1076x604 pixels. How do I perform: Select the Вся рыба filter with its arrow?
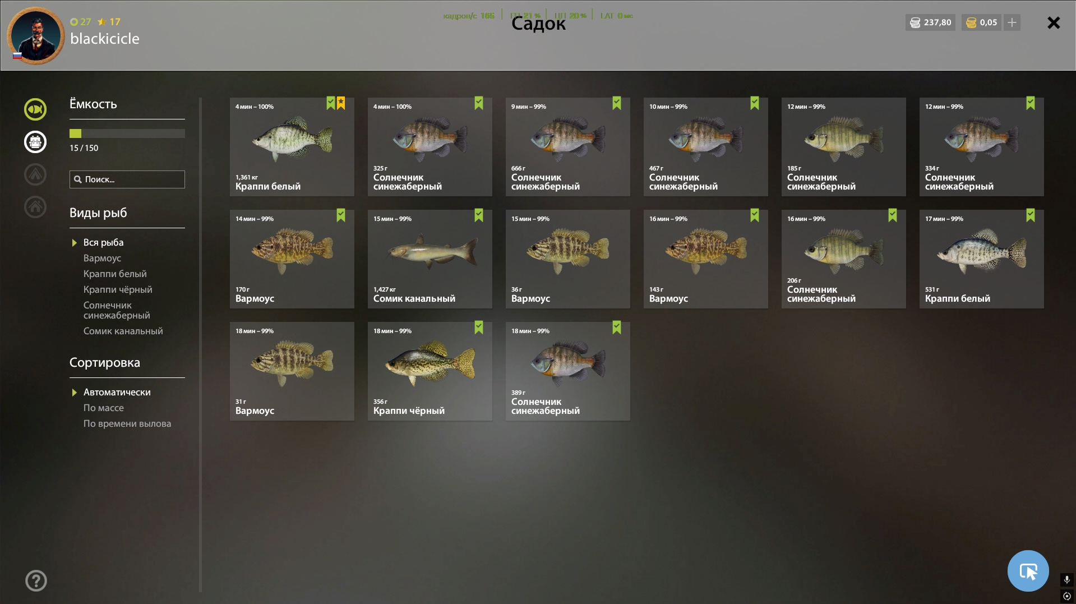tap(98, 242)
